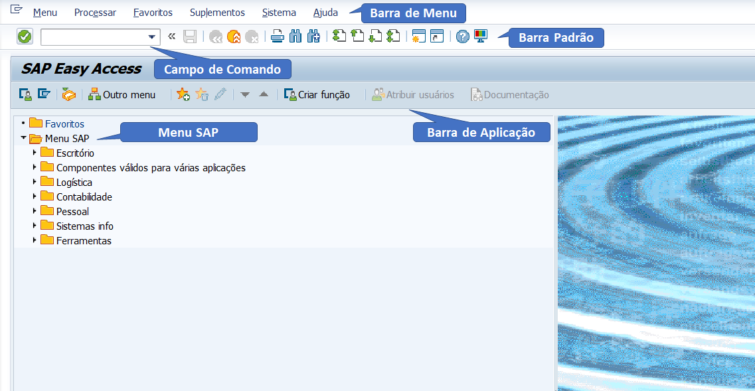Click the Ferramentas folder icon
Image resolution: width=755 pixels, height=391 pixels.
click(x=47, y=240)
